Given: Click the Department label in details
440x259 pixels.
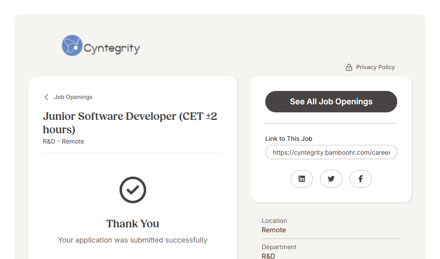Looking at the screenshot, I should pyautogui.click(x=279, y=247).
